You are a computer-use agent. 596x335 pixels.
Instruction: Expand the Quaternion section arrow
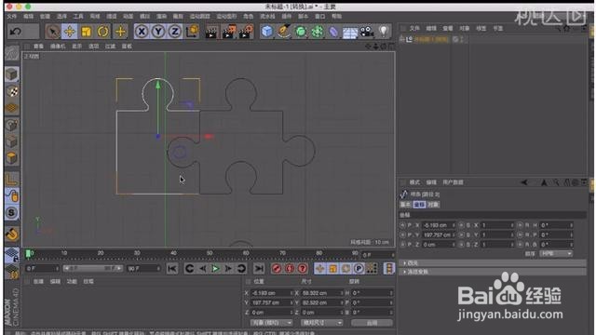coord(405,262)
